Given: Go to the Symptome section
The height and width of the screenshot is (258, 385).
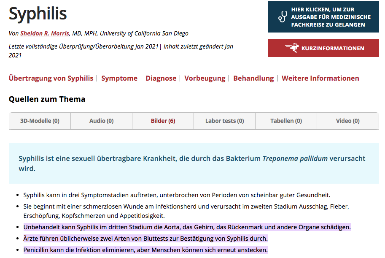Looking at the screenshot, I should pos(119,78).
